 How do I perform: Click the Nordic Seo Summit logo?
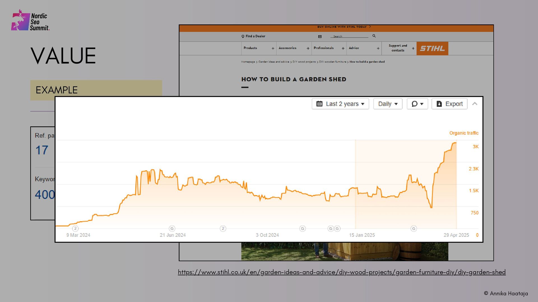click(x=30, y=21)
